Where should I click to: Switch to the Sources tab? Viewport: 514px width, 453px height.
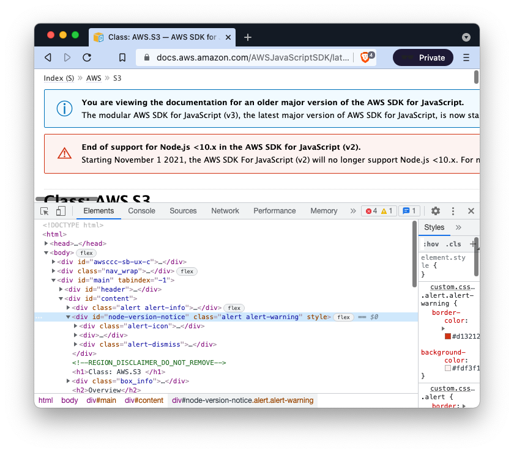(183, 211)
